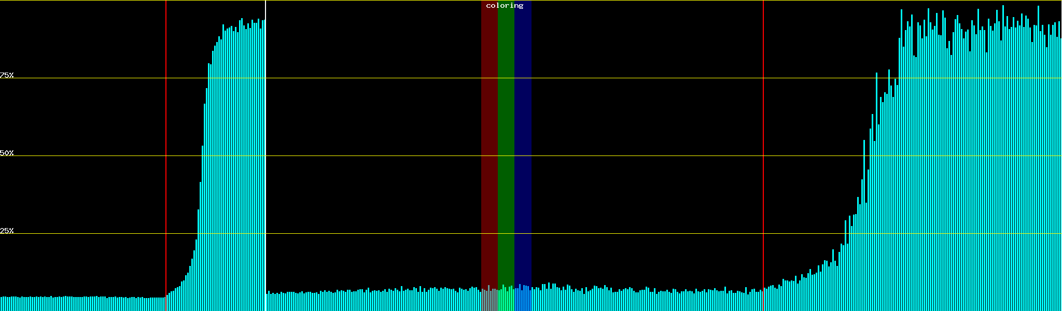Click the bright green bars under green band
Image resolution: width=1062 pixels, height=311 pixels.
506,301
